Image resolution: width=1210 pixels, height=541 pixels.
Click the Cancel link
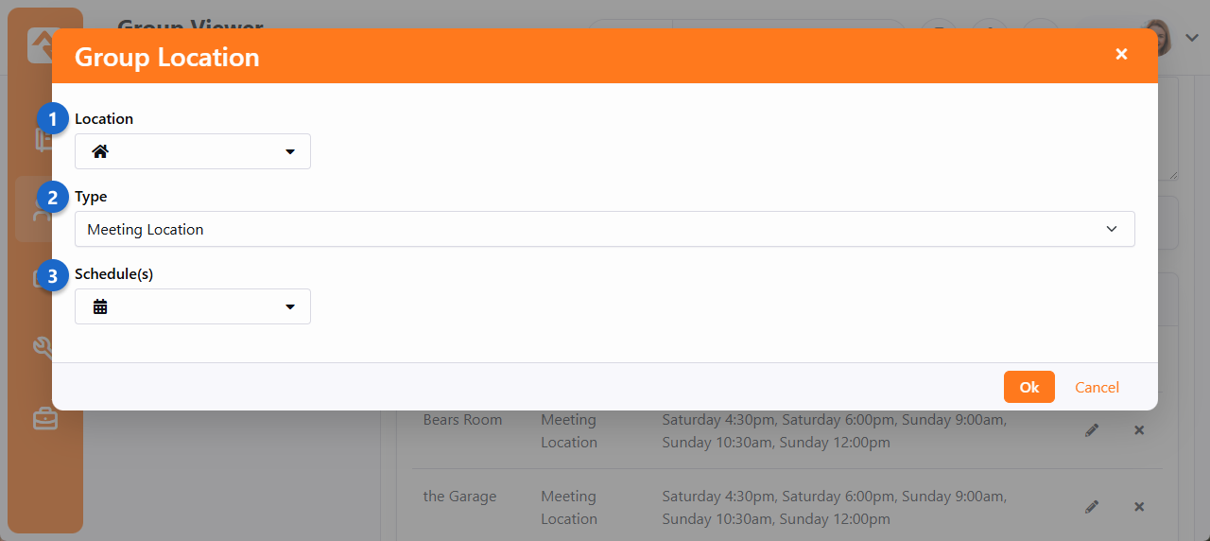click(x=1097, y=387)
